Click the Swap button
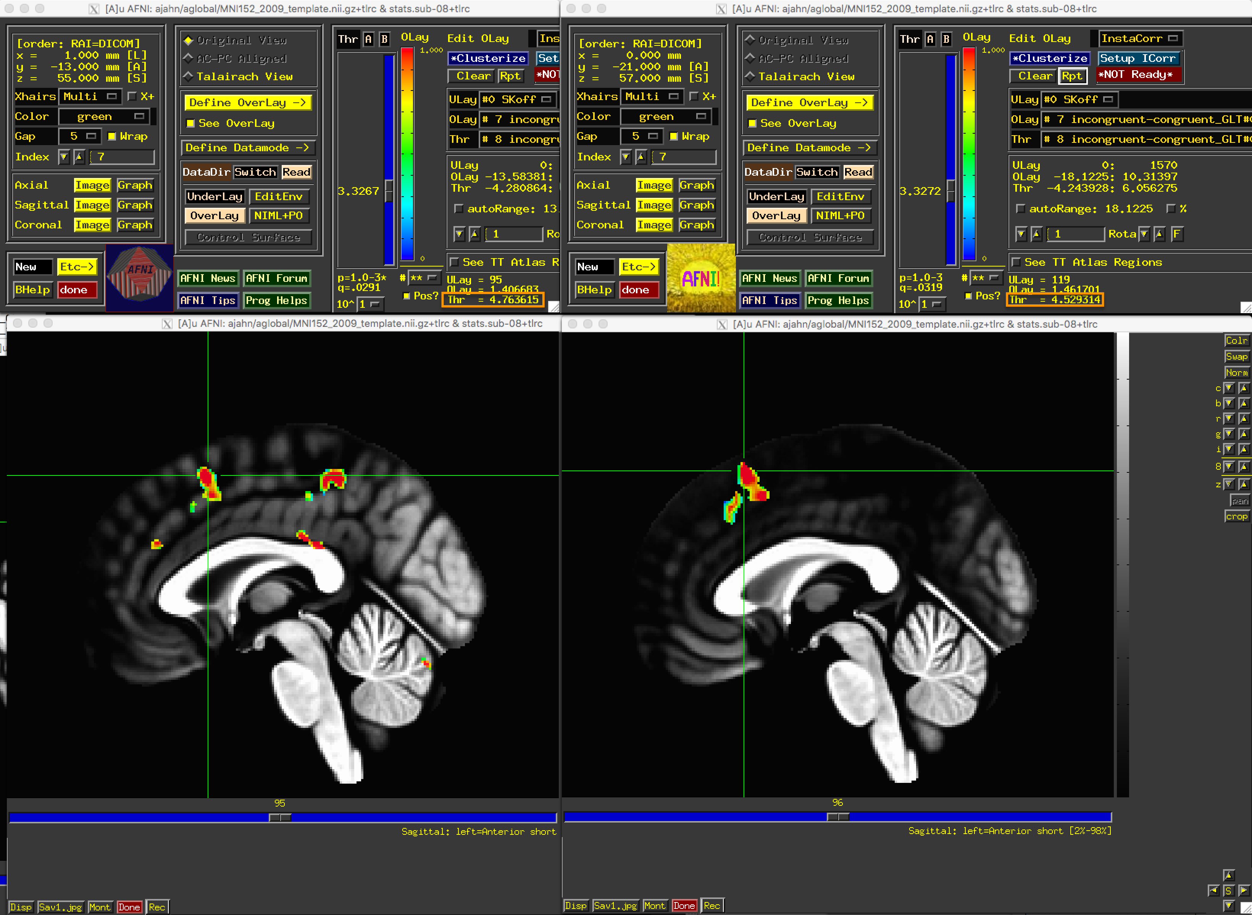Screen dimensions: 1252x915 pyautogui.click(x=1236, y=357)
